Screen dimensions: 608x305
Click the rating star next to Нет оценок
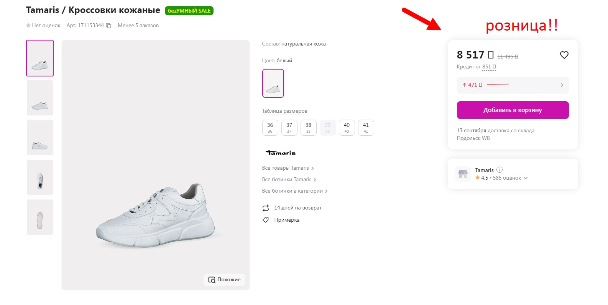[x=28, y=26]
